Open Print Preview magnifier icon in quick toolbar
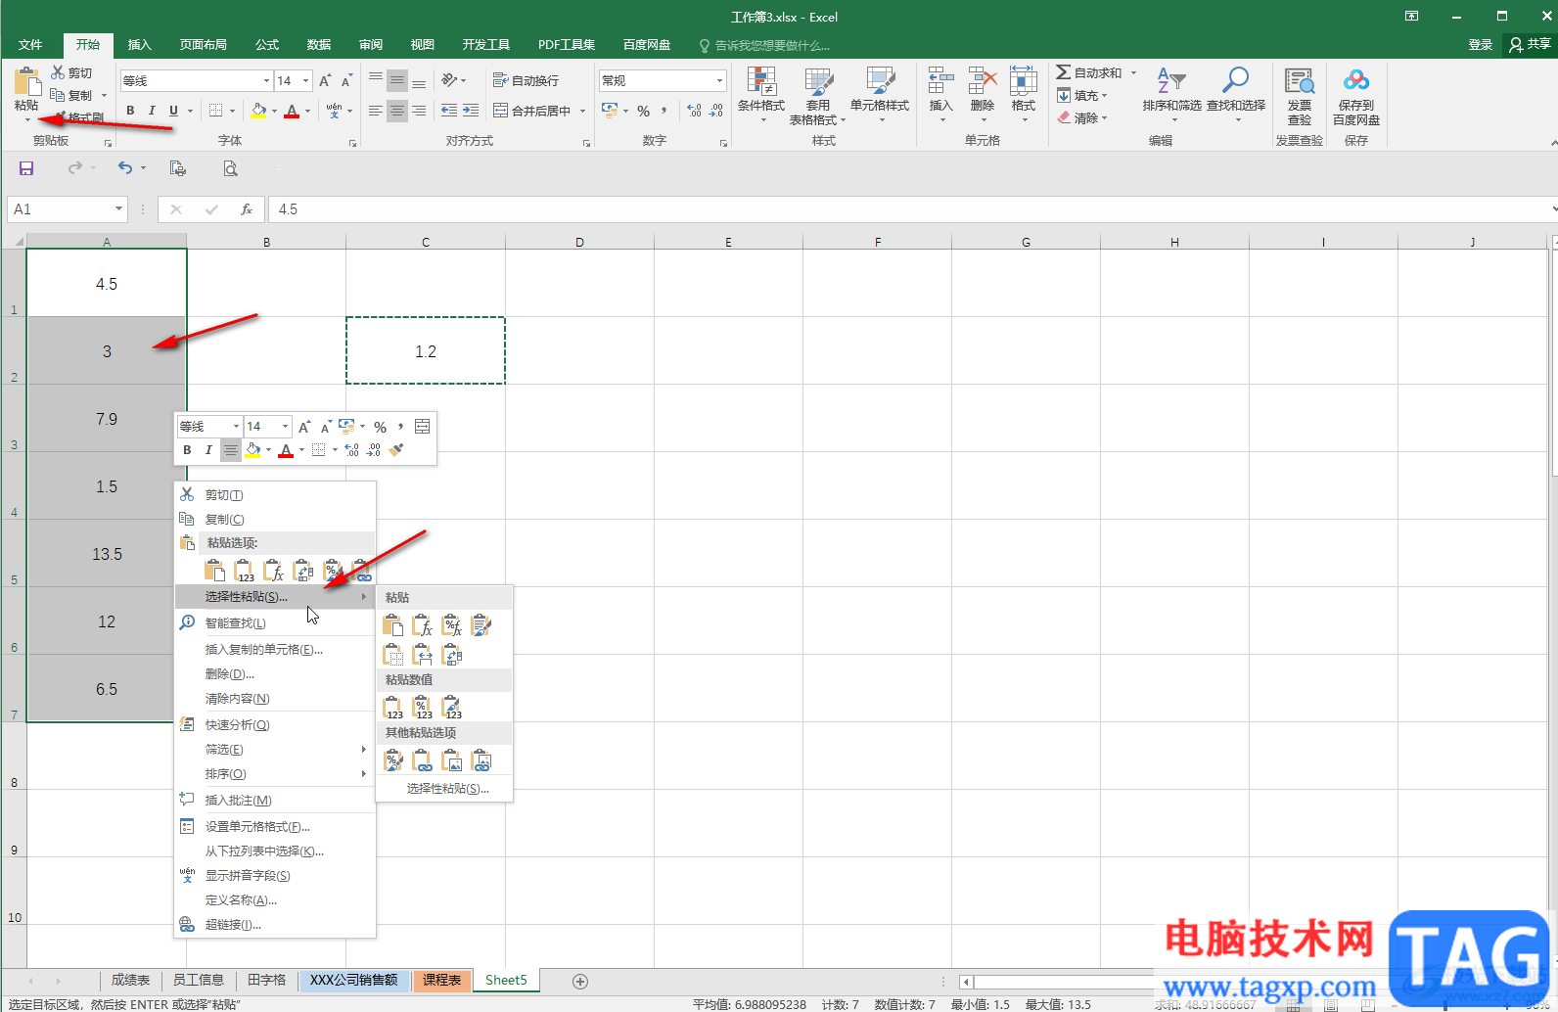This screenshot has height=1012, width=1558. click(230, 168)
